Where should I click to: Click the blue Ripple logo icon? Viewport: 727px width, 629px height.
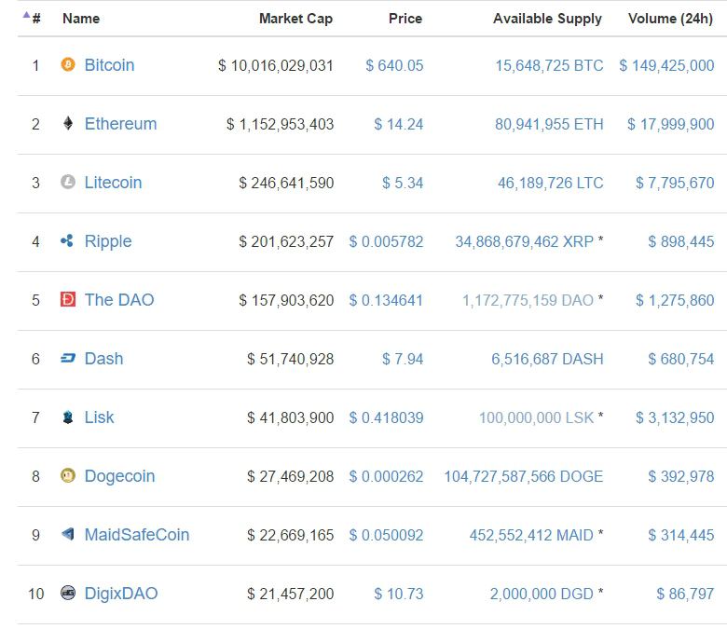pos(67,240)
